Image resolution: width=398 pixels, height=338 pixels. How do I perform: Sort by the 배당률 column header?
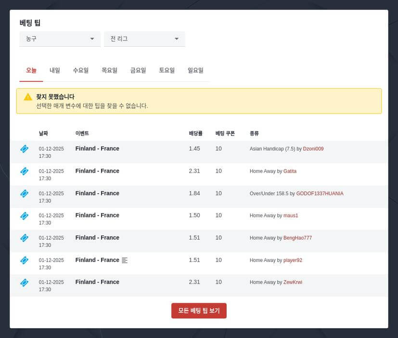pyautogui.click(x=195, y=134)
